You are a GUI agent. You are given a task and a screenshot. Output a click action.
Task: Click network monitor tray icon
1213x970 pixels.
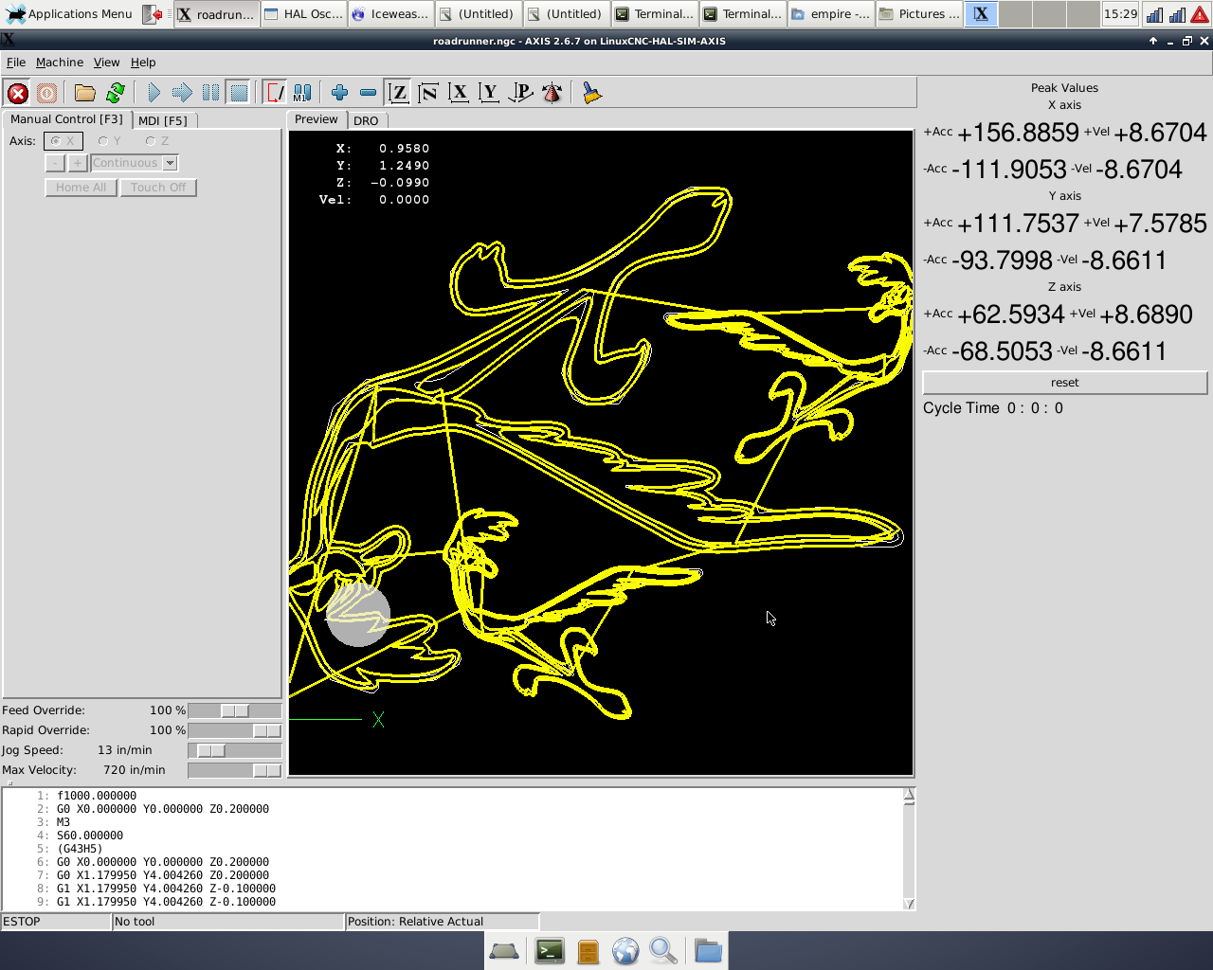[x=1154, y=14]
